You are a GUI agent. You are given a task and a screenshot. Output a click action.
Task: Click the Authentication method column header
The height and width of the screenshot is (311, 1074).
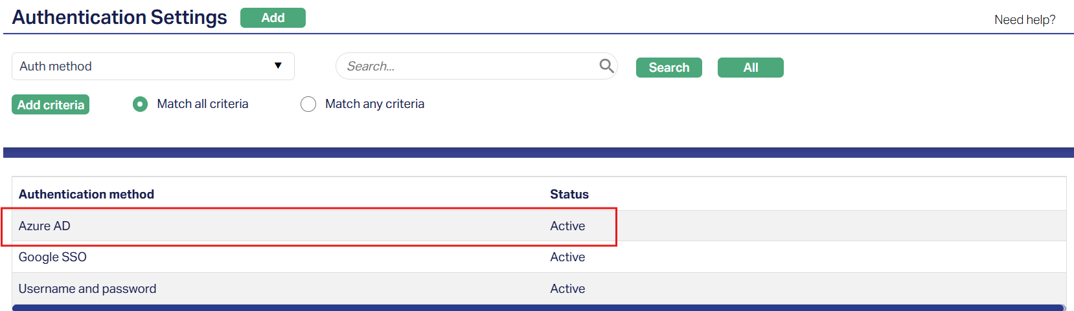pyautogui.click(x=86, y=195)
